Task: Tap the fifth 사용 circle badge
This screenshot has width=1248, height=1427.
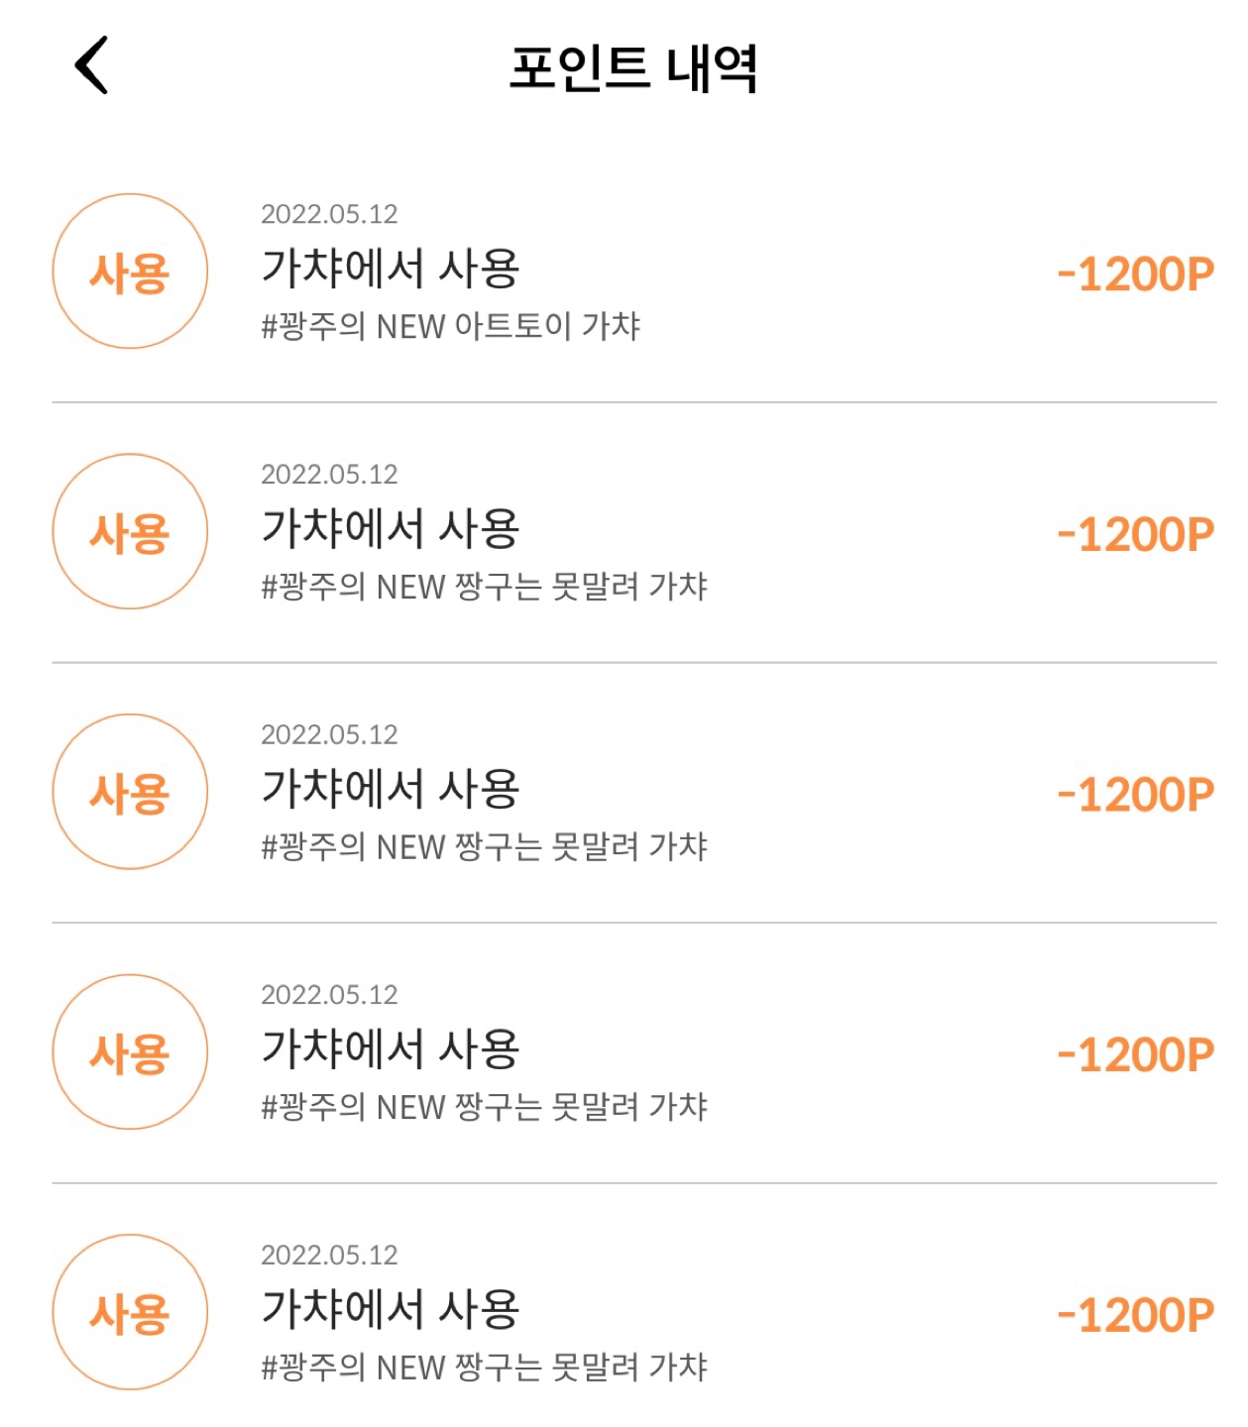Action: [130, 1312]
